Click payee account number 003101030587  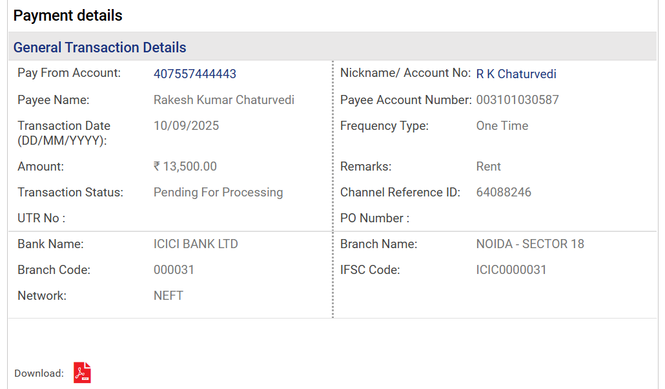[517, 100]
